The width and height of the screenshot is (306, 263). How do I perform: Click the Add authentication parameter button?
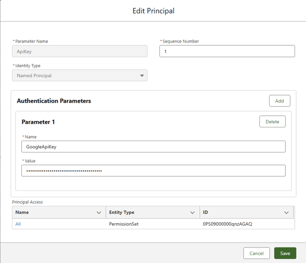[x=280, y=101]
